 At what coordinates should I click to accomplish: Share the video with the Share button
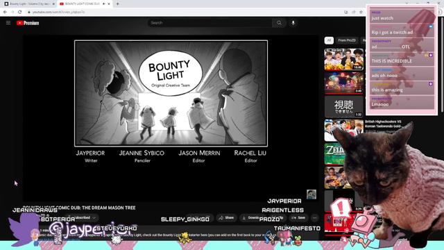[x=226, y=217]
